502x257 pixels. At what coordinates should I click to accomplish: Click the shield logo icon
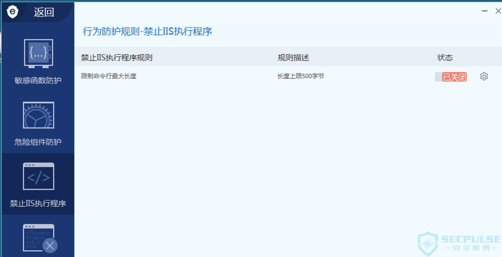tap(13, 12)
